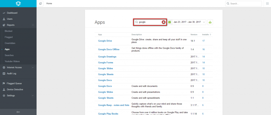This screenshot has height=115, width=271.
Task: Open the date range dropdown
Action: point(189,22)
